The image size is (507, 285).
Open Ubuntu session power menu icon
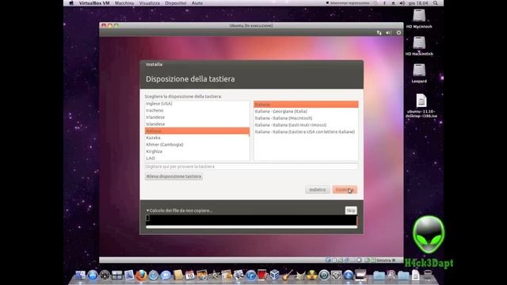tap(398, 32)
